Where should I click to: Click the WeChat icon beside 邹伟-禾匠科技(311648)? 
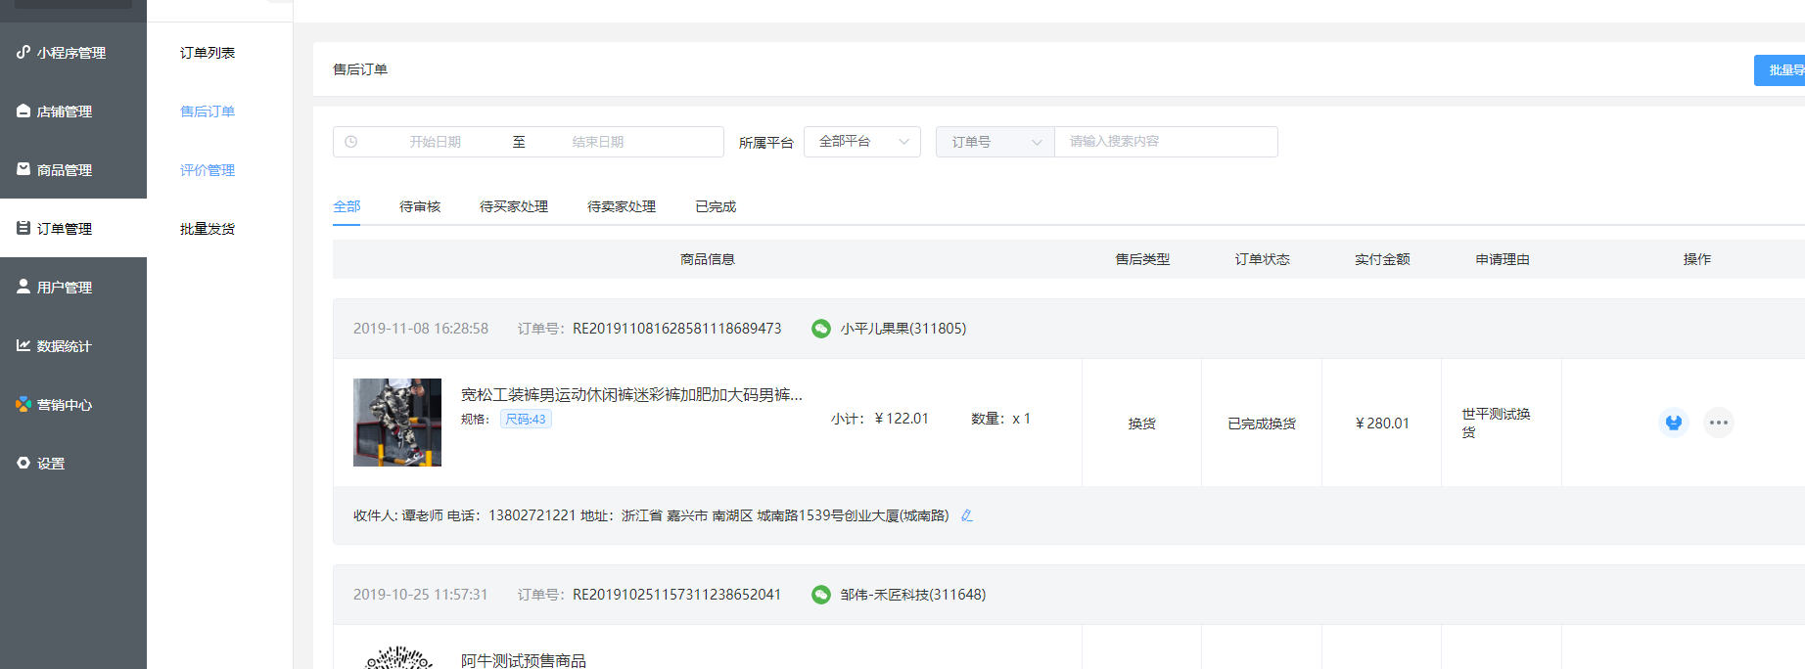pos(821,595)
